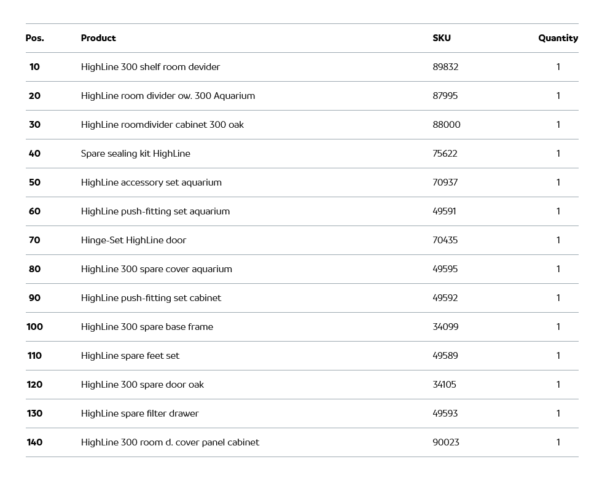The height and width of the screenshot is (486, 594).
Task: Select HighLine 300 spare cover aquarium
Action: coord(156,269)
